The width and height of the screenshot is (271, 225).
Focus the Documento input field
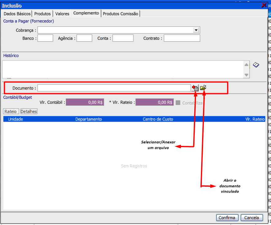pos(114,88)
